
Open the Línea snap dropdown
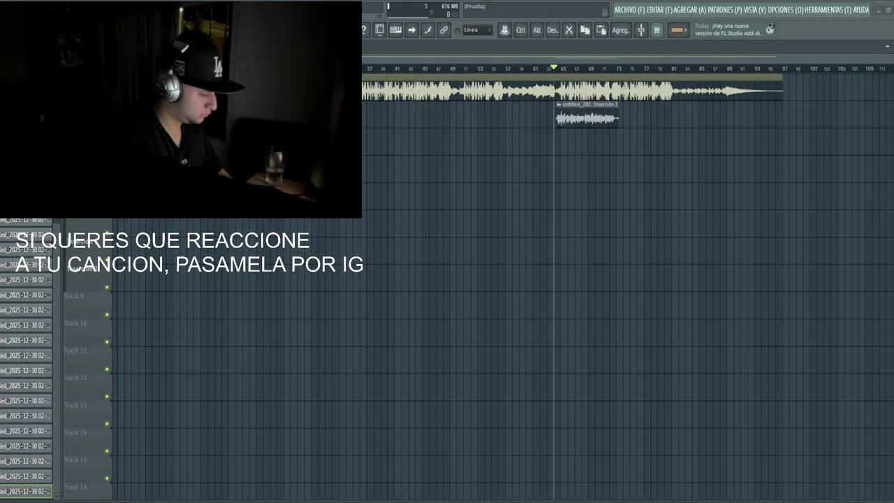tap(478, 30)
